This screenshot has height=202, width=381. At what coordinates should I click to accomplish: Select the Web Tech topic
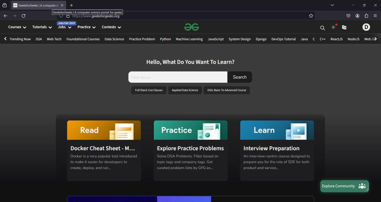54,39
